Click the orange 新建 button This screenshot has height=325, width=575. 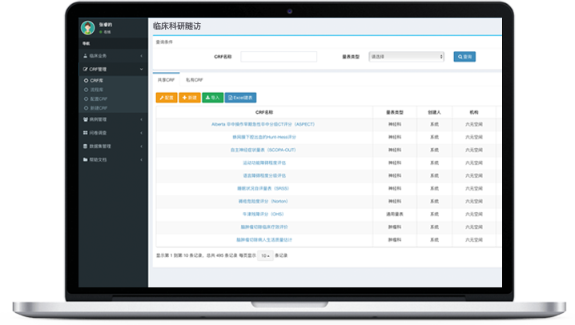189,98
